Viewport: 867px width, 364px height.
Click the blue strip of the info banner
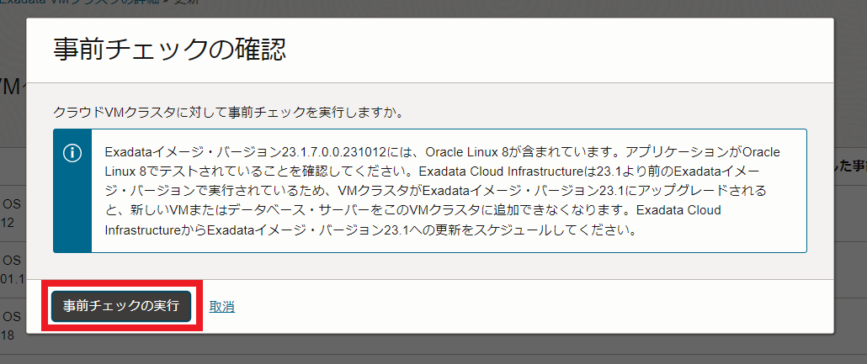coord(72,202)
